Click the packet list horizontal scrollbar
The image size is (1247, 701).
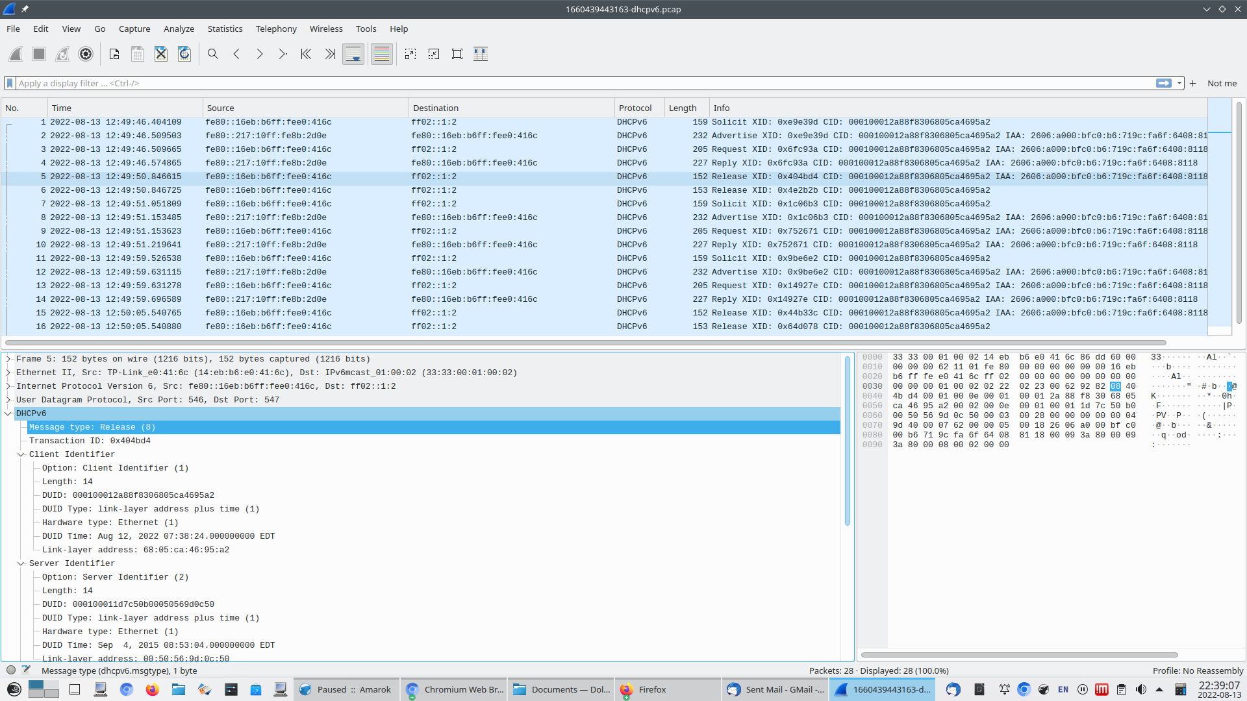pyautogui.click(x=586, y=343)
